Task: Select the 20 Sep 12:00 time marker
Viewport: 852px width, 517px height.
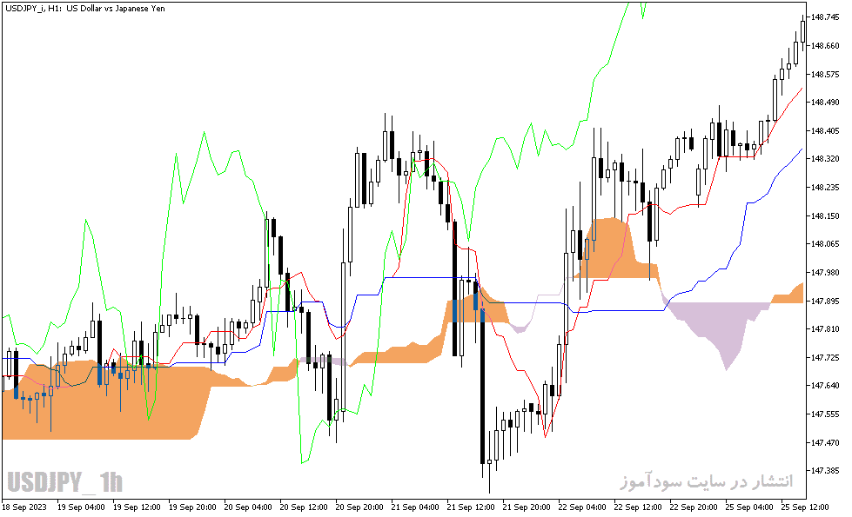Action: [303, 507]
